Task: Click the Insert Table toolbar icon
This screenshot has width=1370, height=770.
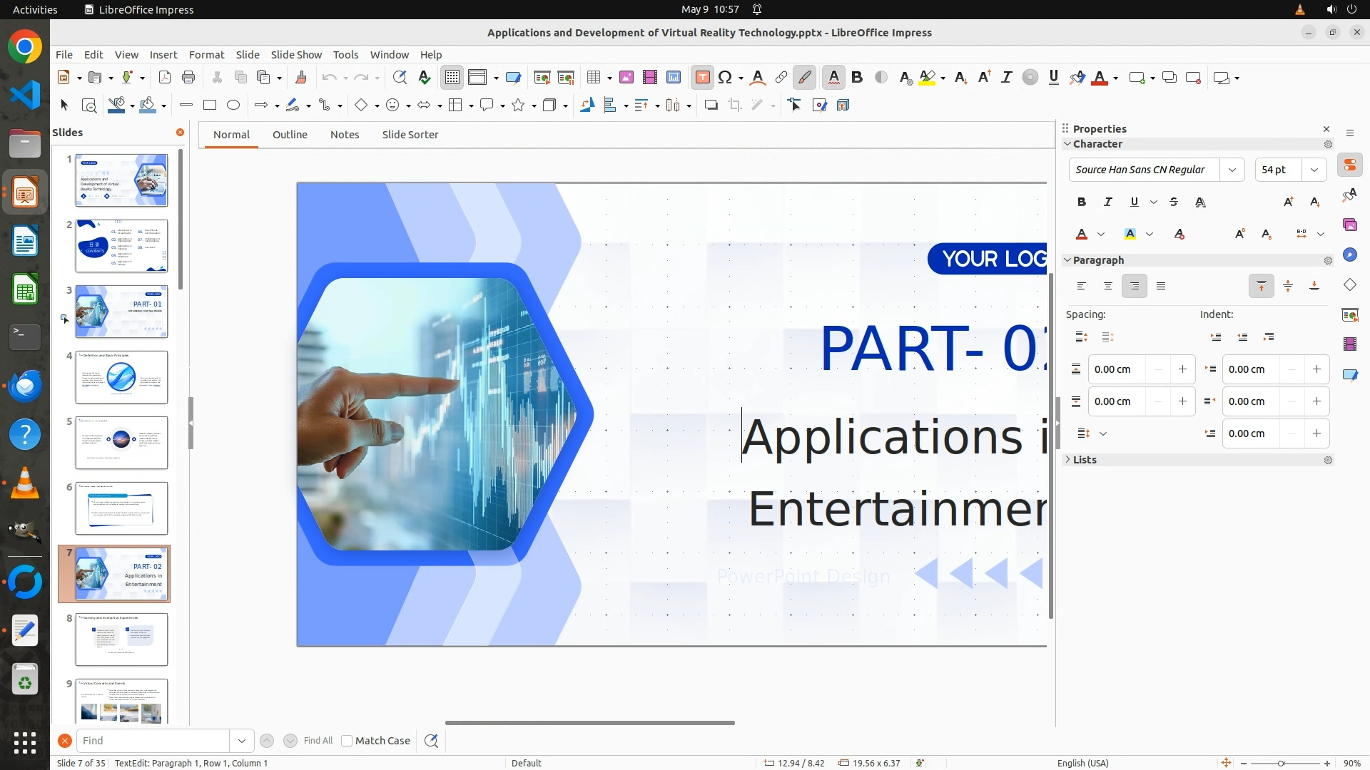Action: [x=593, y=78]
